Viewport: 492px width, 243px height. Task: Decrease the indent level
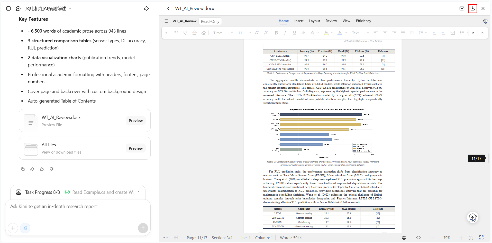tap(434, 33)
